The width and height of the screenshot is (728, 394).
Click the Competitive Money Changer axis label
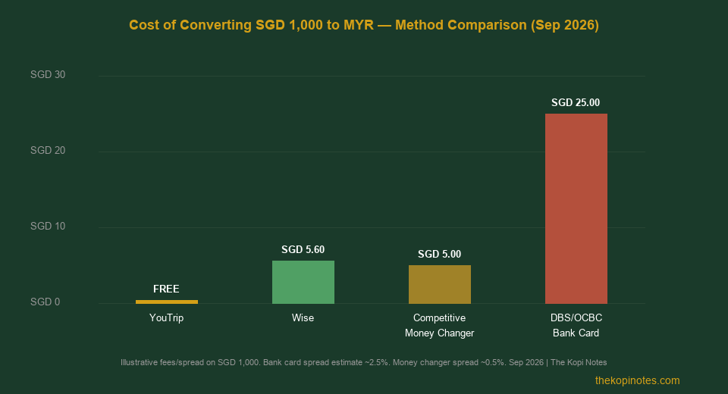click(439, 325)
